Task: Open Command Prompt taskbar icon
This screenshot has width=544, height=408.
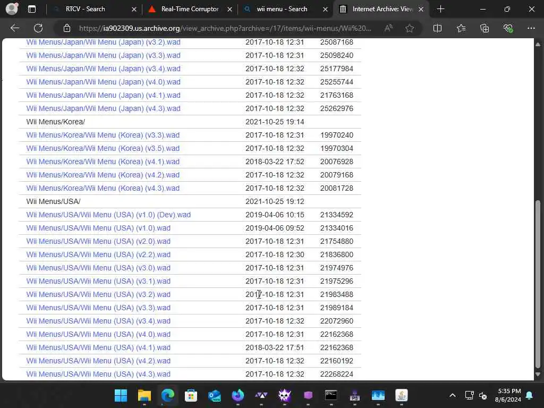Action: click(331, 395)
